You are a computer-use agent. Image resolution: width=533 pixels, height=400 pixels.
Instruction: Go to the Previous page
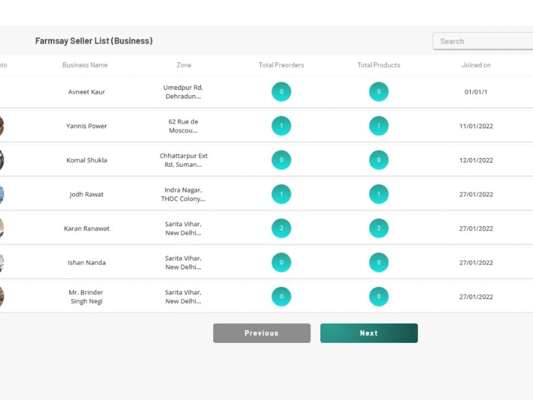262,333
